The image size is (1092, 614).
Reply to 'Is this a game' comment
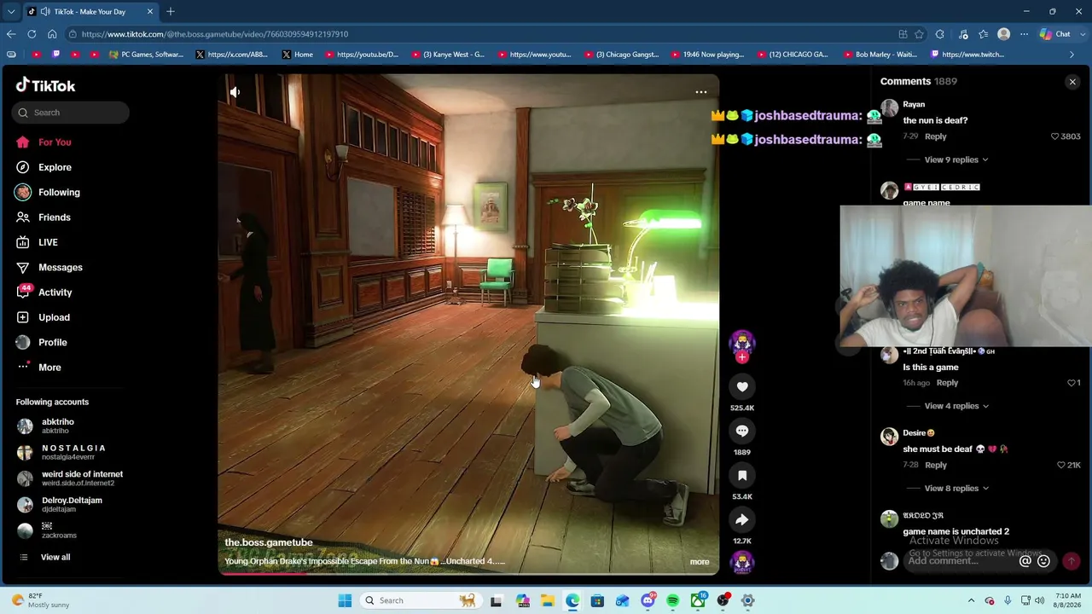click(x=947, y=383)
